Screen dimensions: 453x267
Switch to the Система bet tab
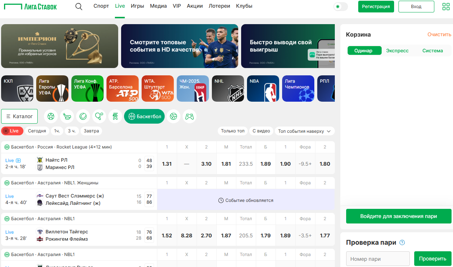433,51
